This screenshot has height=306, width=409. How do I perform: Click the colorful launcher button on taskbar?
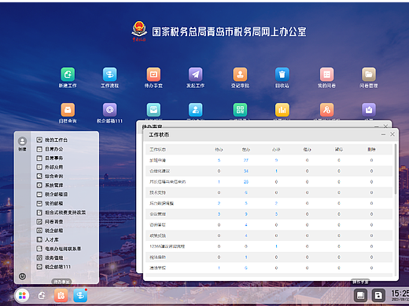point(22,296)
